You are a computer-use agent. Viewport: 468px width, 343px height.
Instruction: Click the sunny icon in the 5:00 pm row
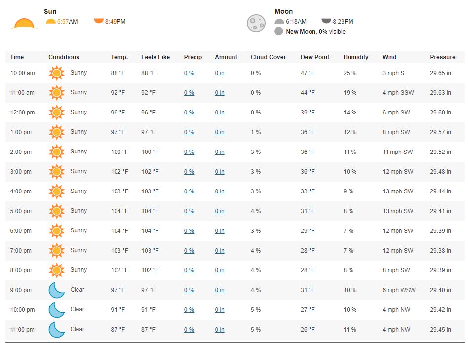[57, 211]
